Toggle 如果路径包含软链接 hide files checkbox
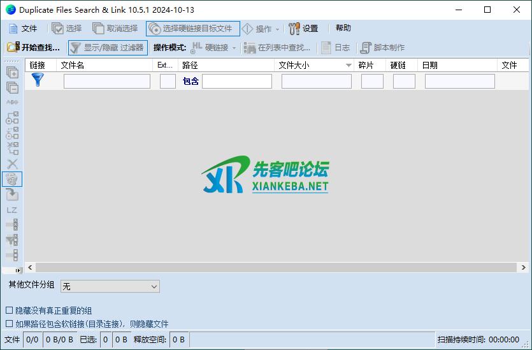The width and height of the screenshot is (532, 350). click(10, 324)
